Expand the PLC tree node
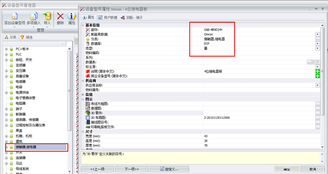This screenshot has height=174, width=328. coord(6,54)
